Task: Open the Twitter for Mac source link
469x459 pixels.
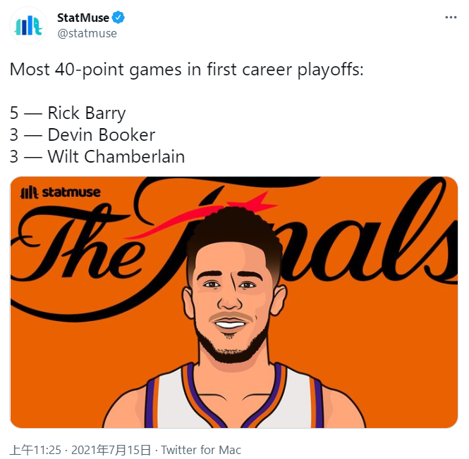Action: pyautogui.click(x=202, y=450)
